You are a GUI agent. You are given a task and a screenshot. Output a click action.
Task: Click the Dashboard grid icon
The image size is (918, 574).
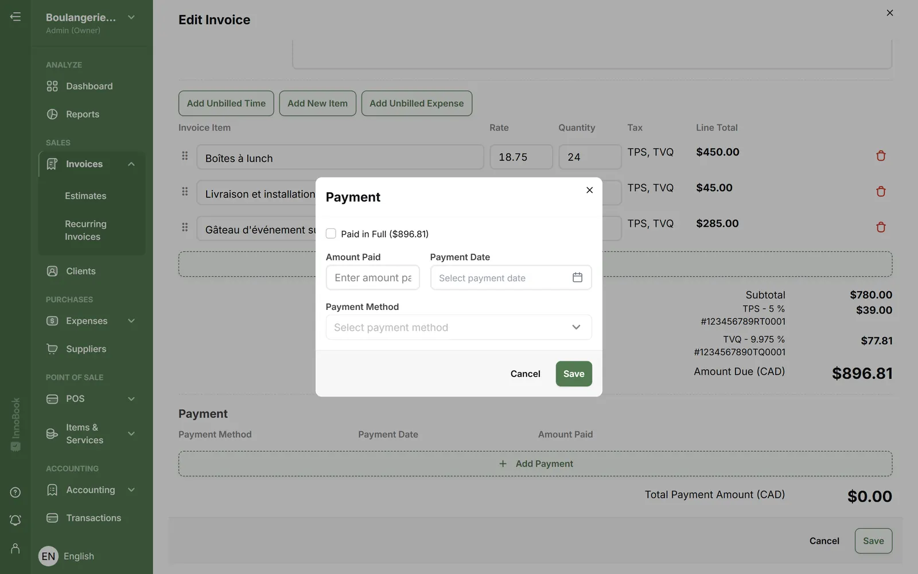tap(52, 86)
